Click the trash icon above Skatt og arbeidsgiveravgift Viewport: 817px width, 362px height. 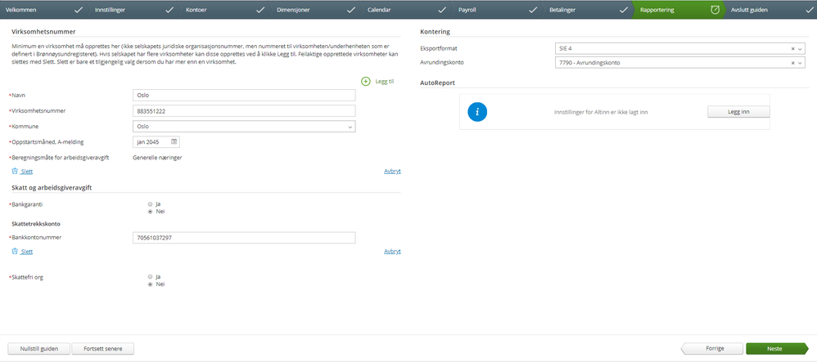click(15, 171)
